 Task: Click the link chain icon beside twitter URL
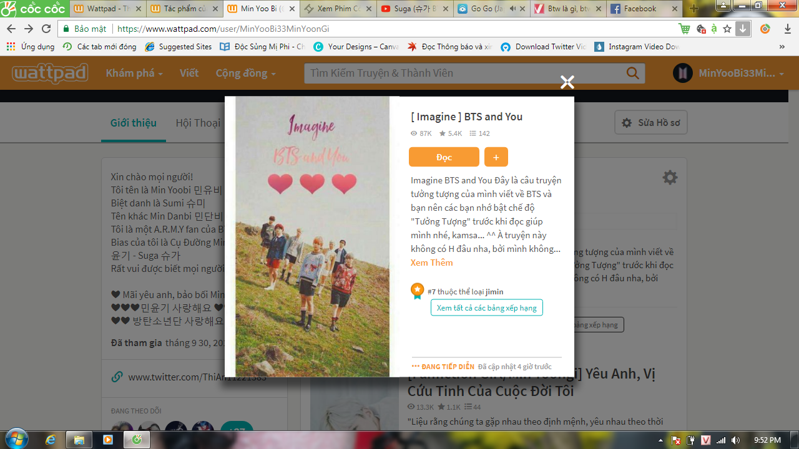pos(117,377)
